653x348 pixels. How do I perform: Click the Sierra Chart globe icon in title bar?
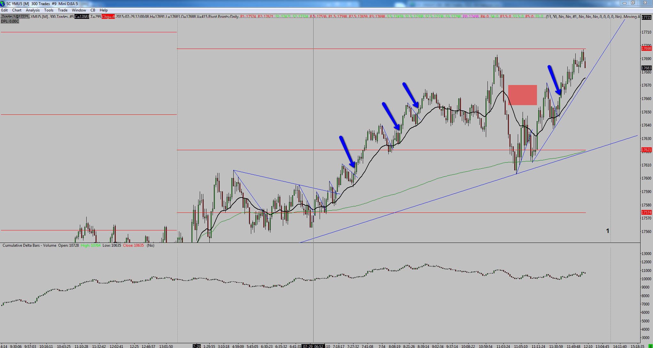tap(3, 4)
